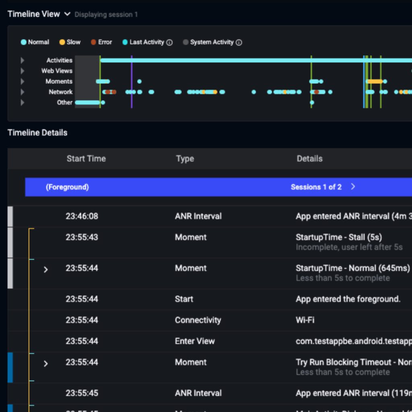The width and height of the screenshot is (412, 412).
Task: Expand the Try Run Blocking Timeout row
Action: (x=45, y=363)
